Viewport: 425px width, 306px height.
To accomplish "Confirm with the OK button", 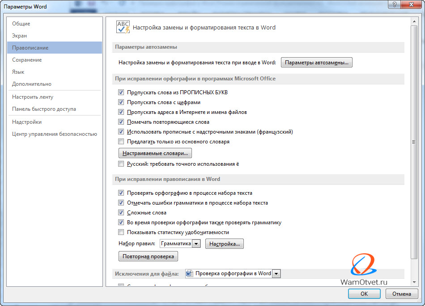I will 364,294.
